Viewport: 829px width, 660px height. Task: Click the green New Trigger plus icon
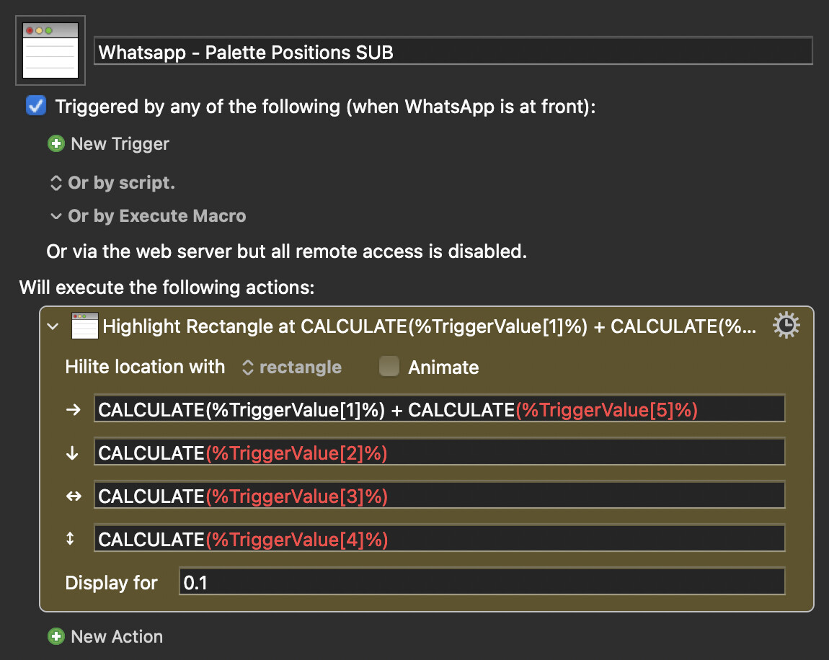(x=56, y=144)
